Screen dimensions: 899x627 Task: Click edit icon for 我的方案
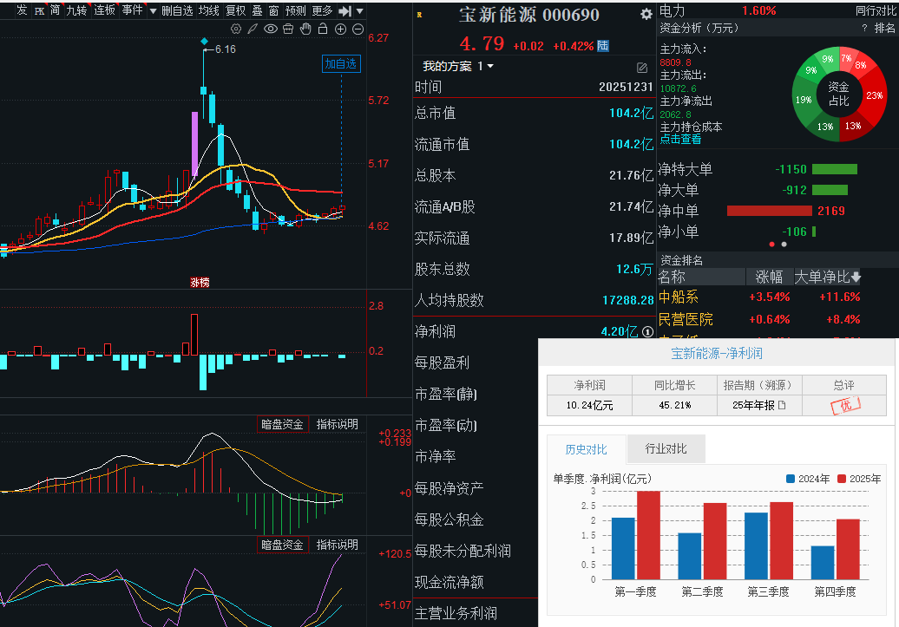(x=642, y=67)
